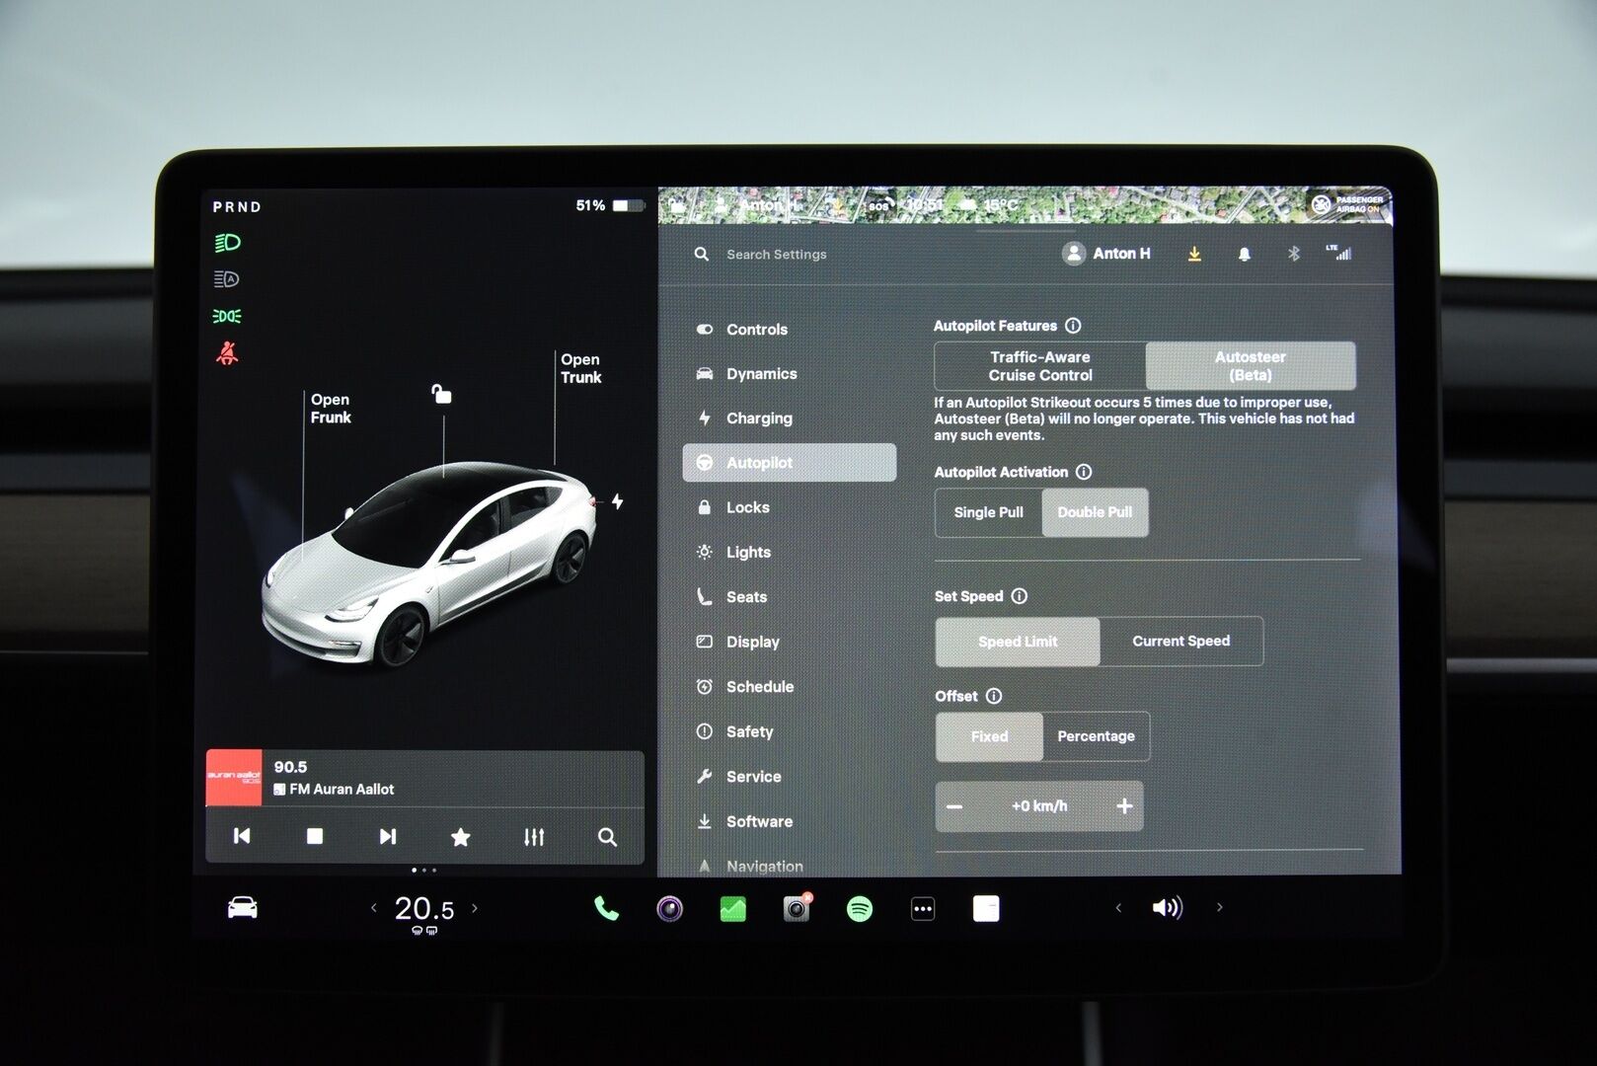Stop the radio playback
This screenshot has width=1597, height=1066.
coord(315,837)
